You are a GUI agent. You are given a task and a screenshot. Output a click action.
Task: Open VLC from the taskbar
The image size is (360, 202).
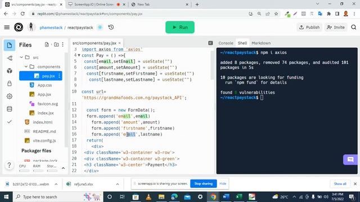coord(148,197)
